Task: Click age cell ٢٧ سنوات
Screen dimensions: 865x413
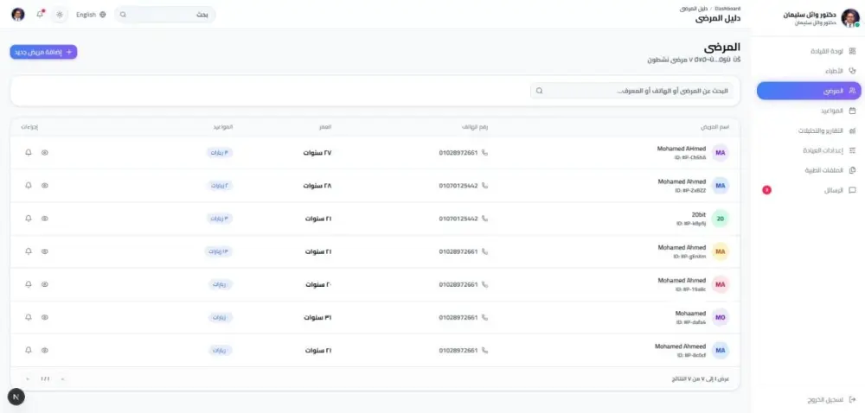Action: pyautogui.click(x=317, y=153)
